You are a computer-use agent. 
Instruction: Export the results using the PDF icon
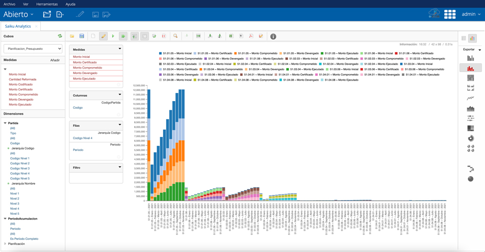(251, 36)
